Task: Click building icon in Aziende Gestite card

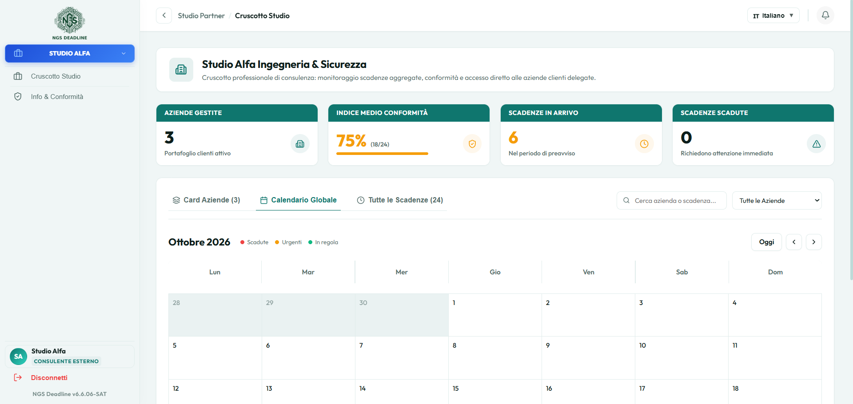Action: [x=300, y=144]
